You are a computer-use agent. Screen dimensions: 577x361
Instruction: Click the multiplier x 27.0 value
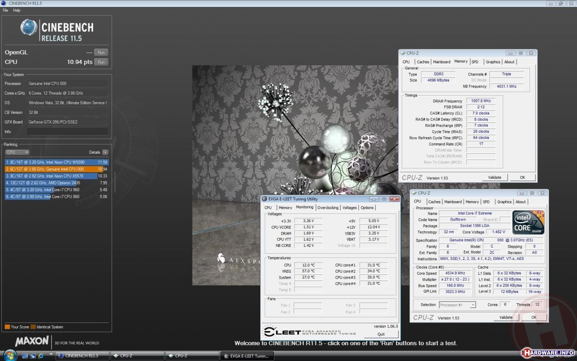coord(455,279)
